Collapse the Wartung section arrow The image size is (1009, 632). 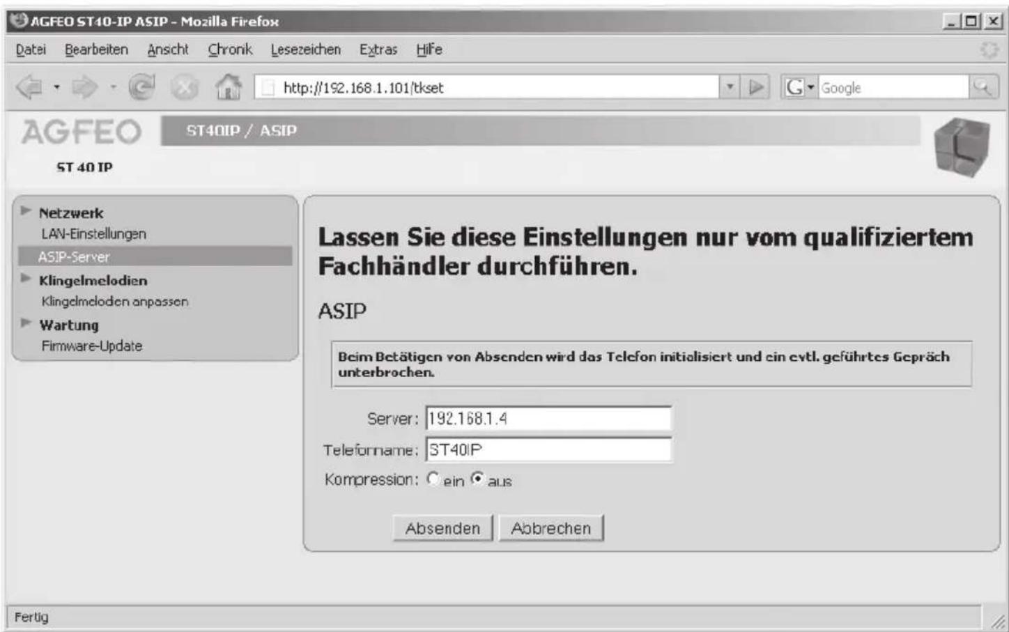(26, 323)
